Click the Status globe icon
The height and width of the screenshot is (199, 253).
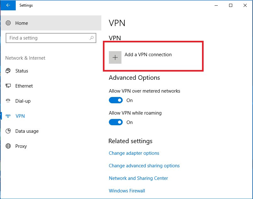8,71
